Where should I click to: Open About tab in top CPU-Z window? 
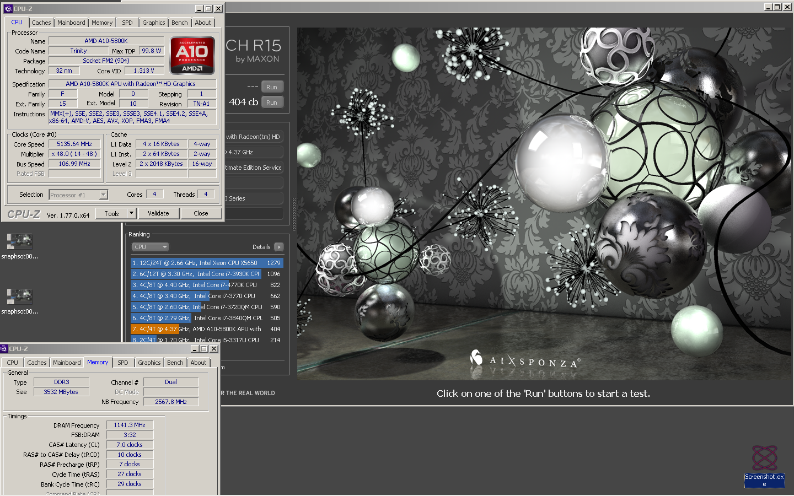(x=203, y=23)
